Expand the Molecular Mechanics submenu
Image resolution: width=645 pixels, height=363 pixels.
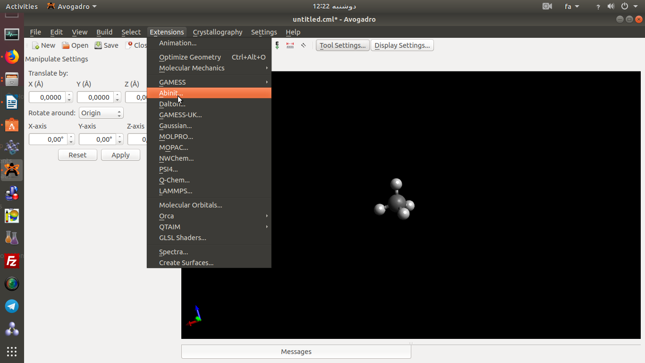click(209, 68)
